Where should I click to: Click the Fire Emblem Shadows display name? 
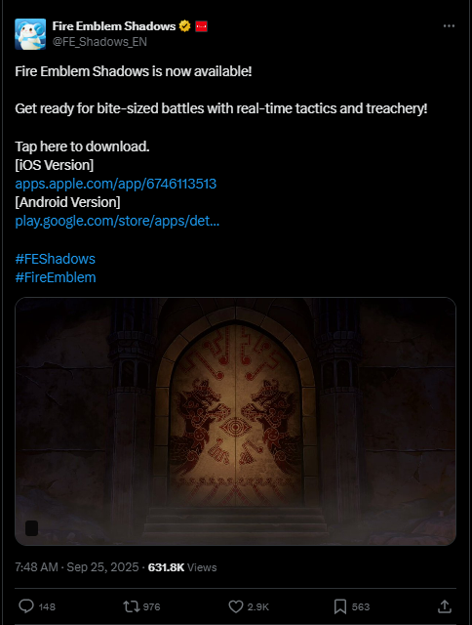114,26
